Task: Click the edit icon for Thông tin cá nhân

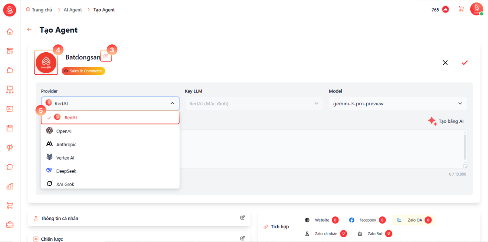Action: point(243,217)
